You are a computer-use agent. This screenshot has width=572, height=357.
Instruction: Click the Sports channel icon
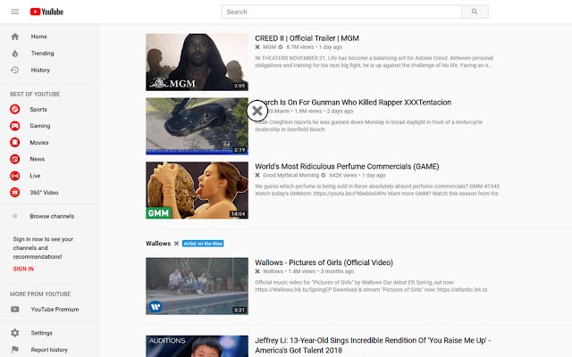pos(15,109)
